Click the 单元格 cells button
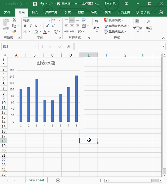This screenshot has height=184, width=167. [137, 26]
